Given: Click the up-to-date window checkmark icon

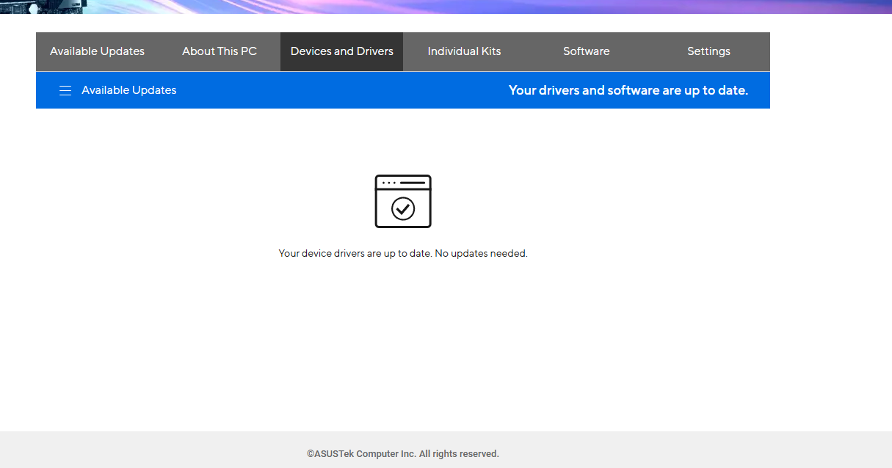Looking at the screenshot, I should (x=403, y=201).
